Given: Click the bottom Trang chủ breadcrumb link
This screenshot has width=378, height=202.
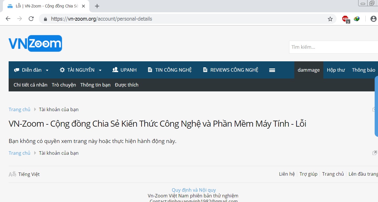Looking at the screenshot, I should [19, 153].
